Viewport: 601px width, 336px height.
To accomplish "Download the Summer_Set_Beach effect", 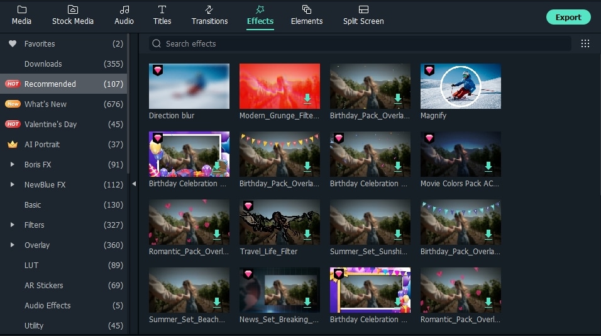I will tap(217, 302).
